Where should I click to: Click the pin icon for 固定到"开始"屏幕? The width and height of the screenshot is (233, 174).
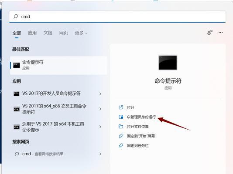[x=121, y=136]
